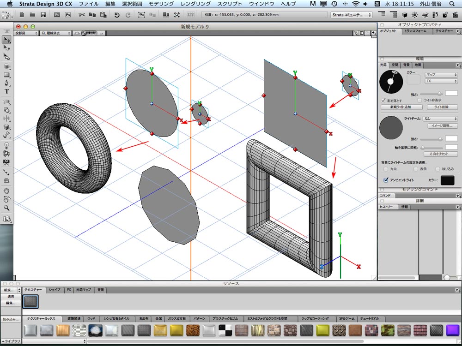Click the black cube icon in top toolbar
This screenshot has width=462, height=346.
pyautogui.click(x=405, y=14)
